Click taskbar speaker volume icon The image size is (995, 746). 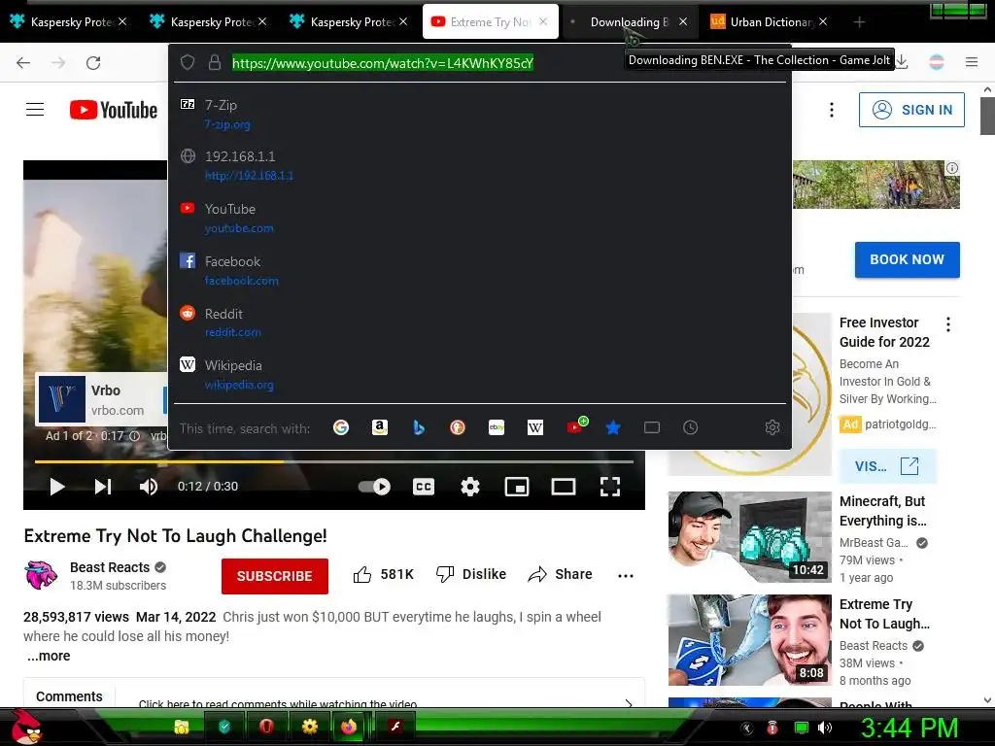(825, 729)
